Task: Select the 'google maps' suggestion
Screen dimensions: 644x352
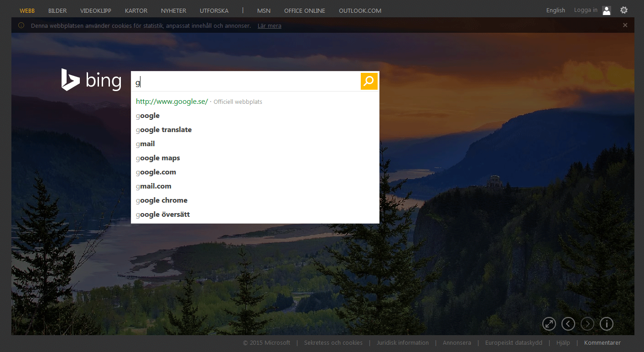Action: coord(255,158)
